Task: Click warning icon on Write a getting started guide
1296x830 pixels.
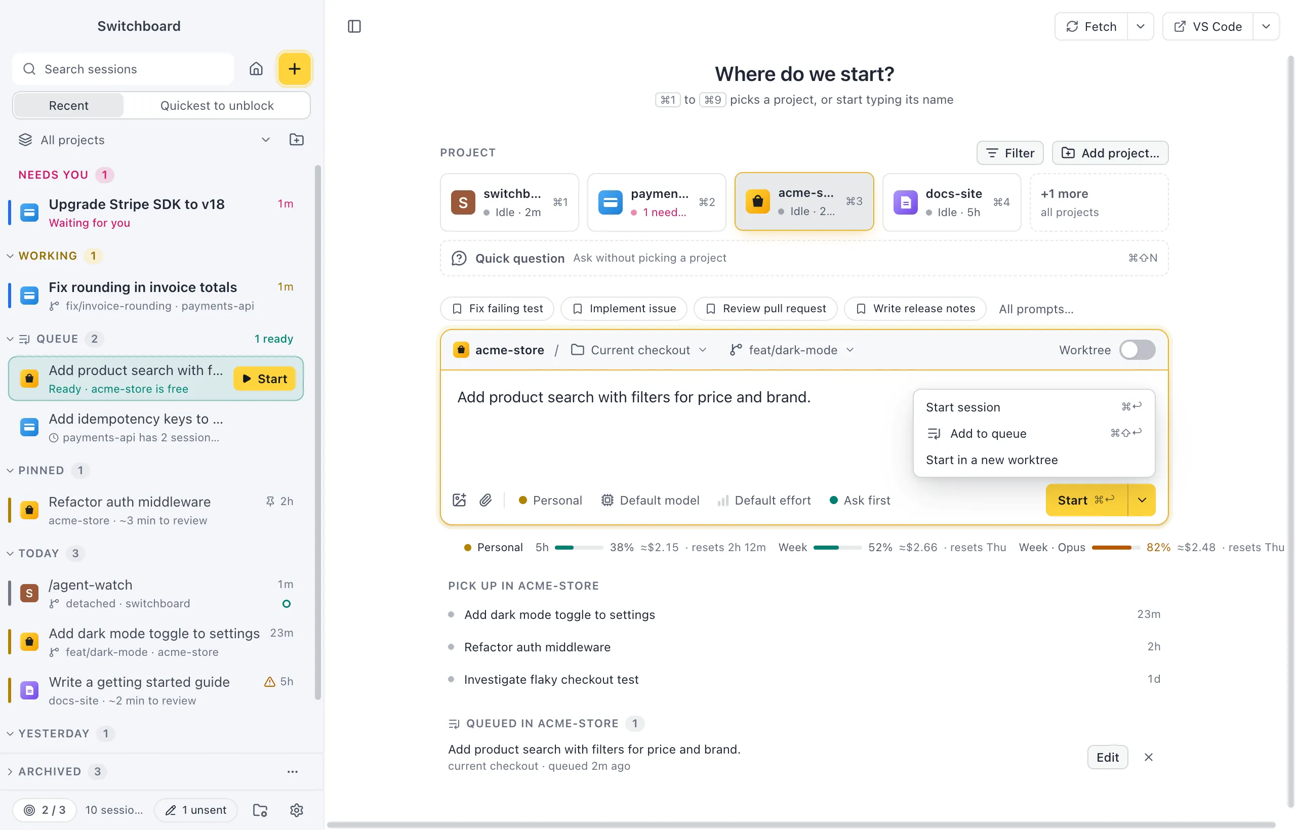Action: tap(269, 681)
